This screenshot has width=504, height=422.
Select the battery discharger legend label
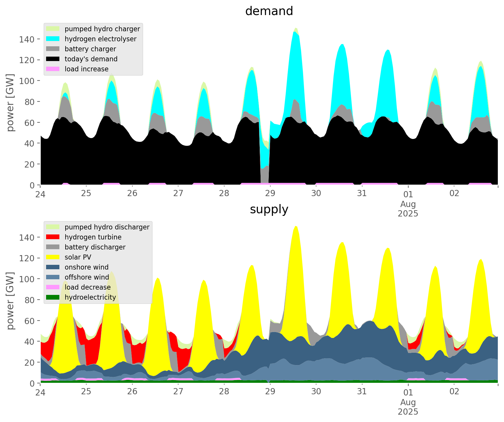click(x=95, y=247)
